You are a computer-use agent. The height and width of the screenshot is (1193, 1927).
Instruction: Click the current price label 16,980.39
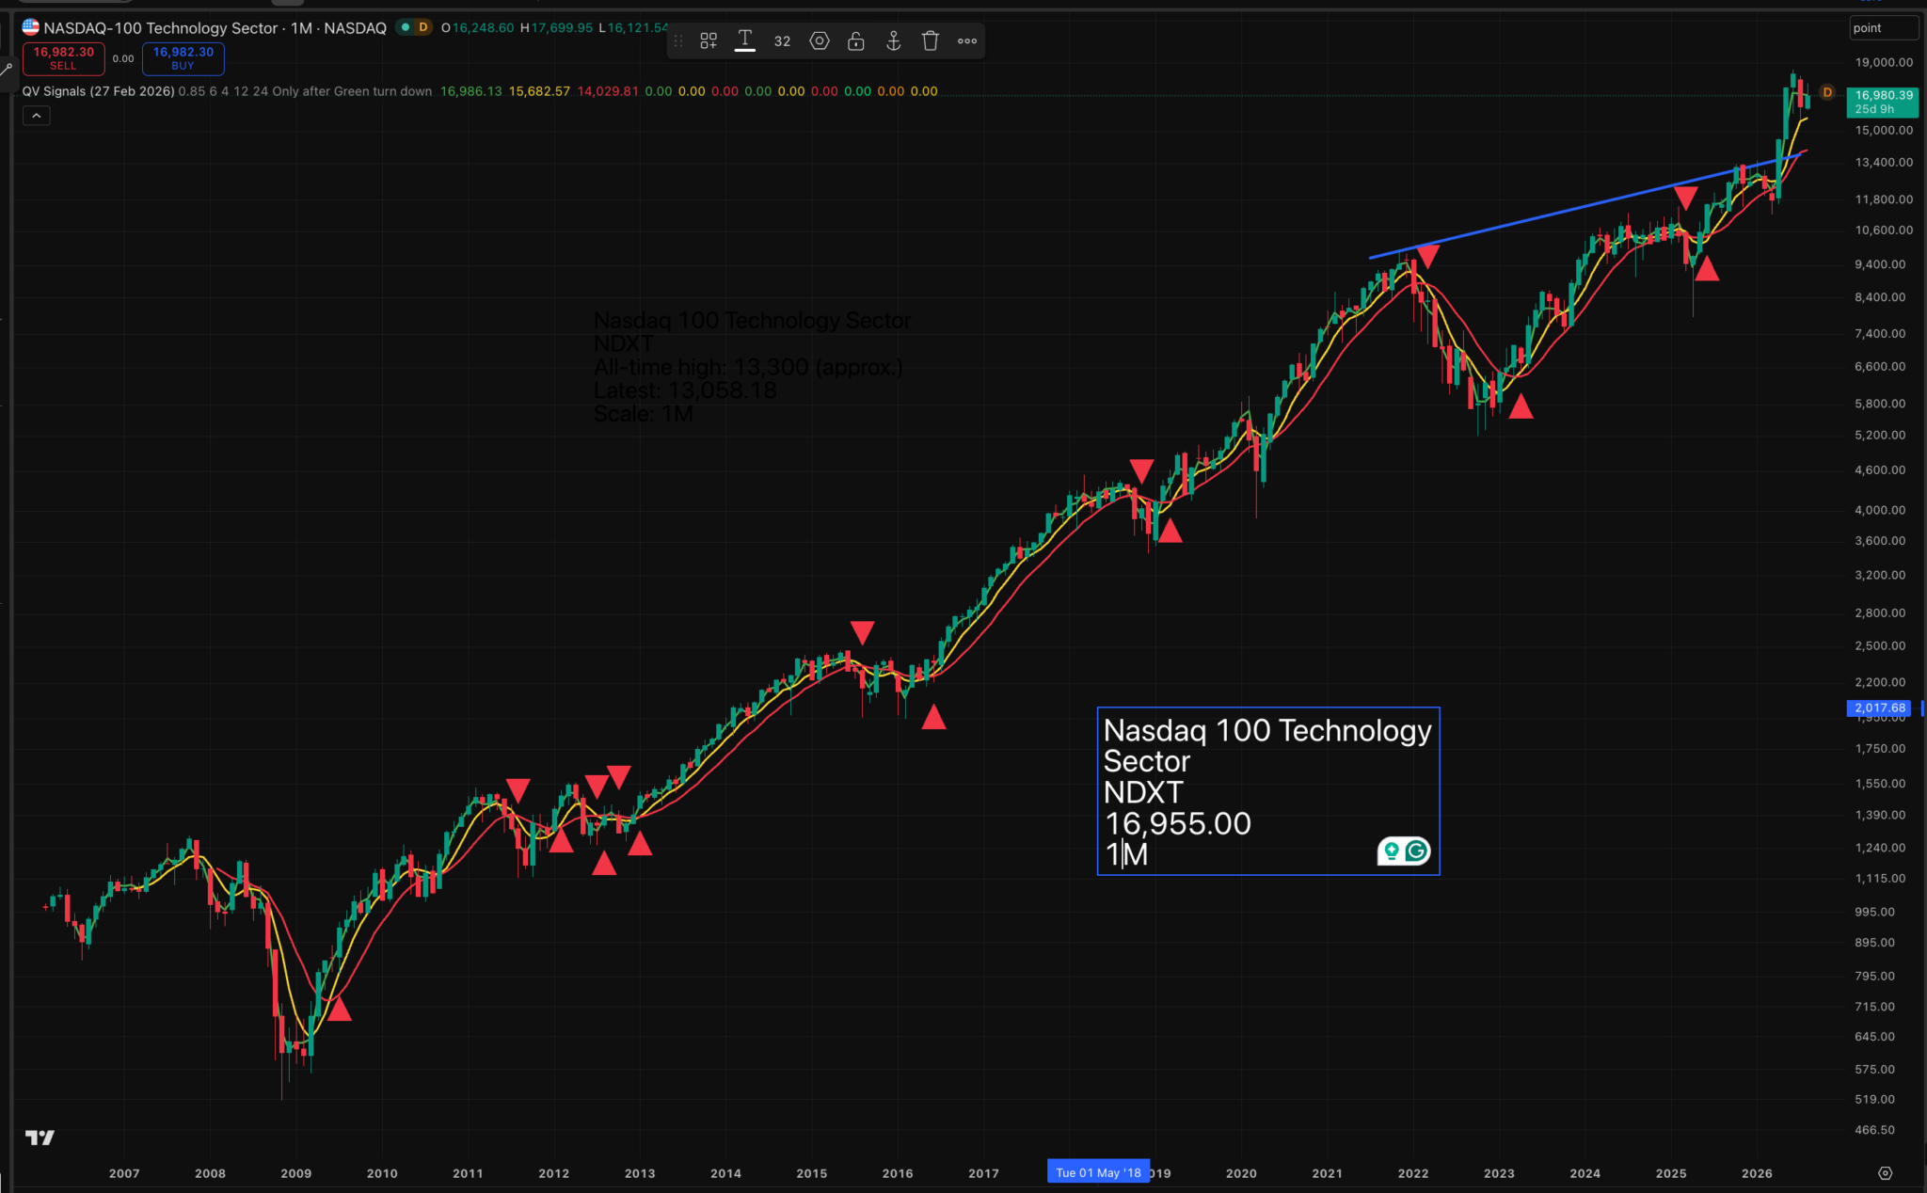click(1883, 102)
